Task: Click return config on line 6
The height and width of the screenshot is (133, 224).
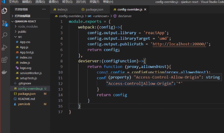Action: (103, 50)
